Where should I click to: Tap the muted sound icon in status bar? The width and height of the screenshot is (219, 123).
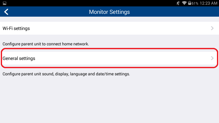(178, 3)
